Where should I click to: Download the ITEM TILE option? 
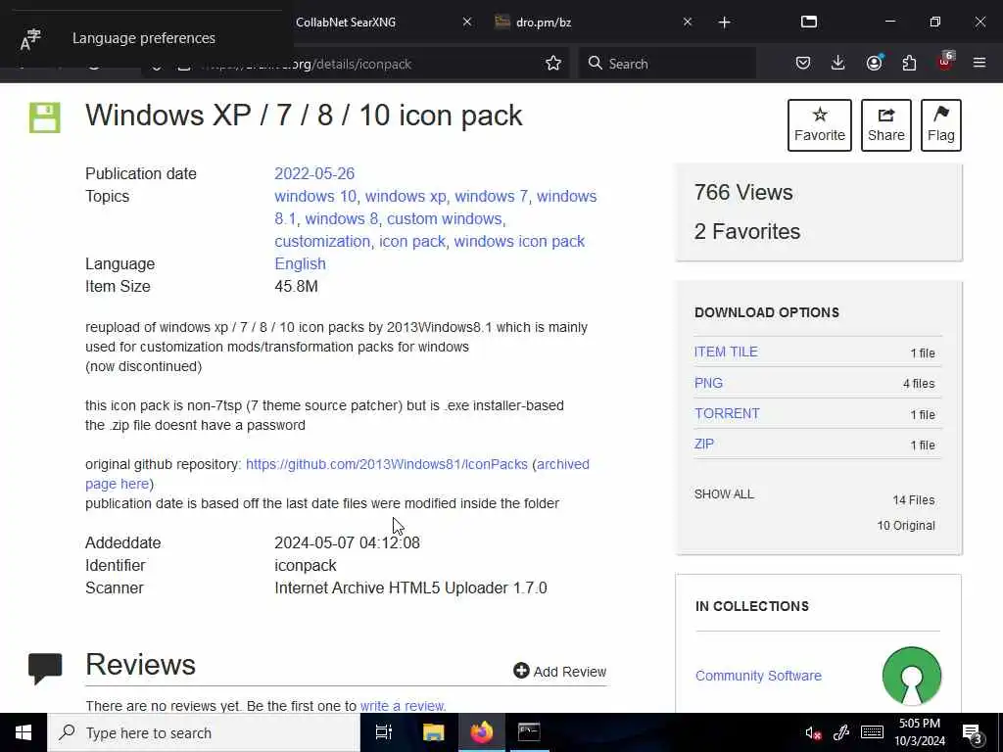726,352
